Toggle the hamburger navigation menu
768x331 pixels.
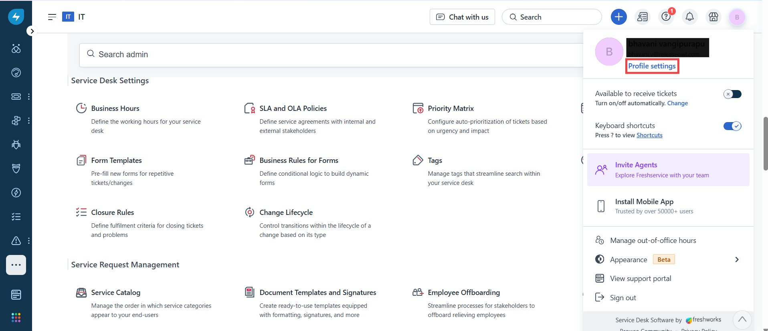point(52,17)
